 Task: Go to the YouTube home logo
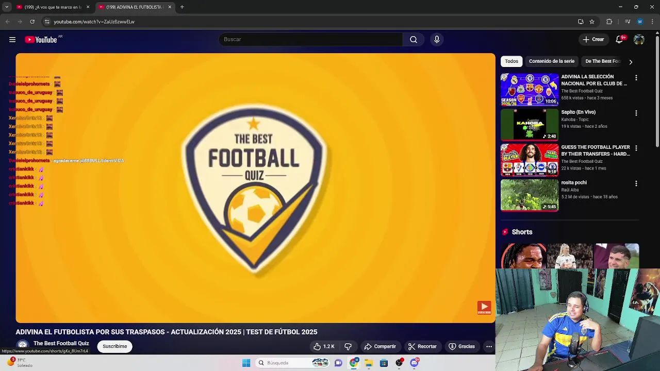(41, 40)
